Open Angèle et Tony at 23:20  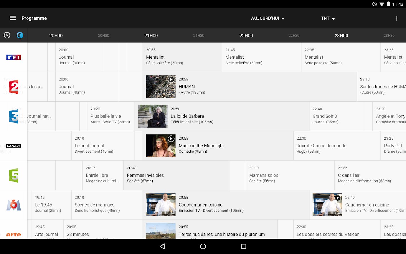389,116
